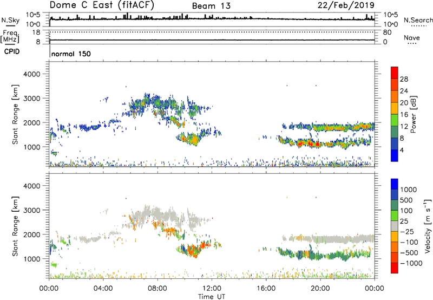The height and width of the screenshot is (300, 433).
Task: Click the blue top segment of the Velocity colorbar
Action: 395,184
